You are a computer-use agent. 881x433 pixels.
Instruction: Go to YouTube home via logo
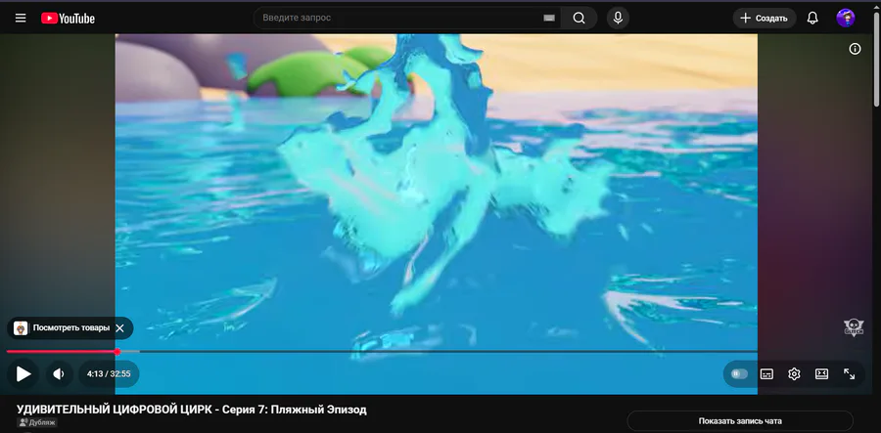pyautogui.click(x=68, y=19)
